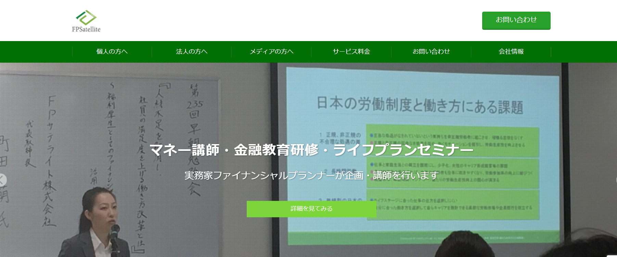Click the green お問い合わせ header button
617x257 pixels.
click(516, 21)
